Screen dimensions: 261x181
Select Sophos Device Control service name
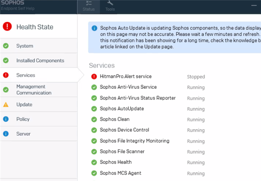coord(124,130)
